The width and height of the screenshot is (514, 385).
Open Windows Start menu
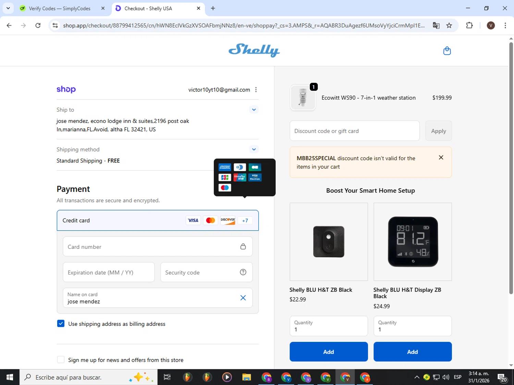point(10,377)
